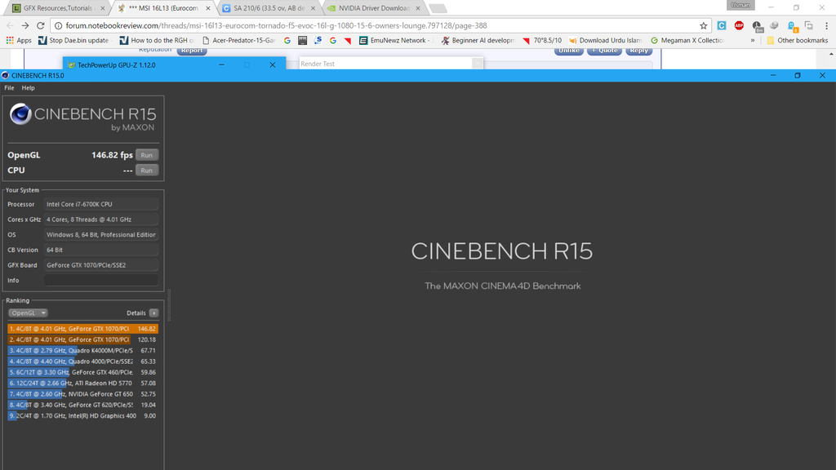Viewport: 836px width, 470px height.
Task: Select Quadro 4000 ranking entry
Action: (x=82, y=361)
